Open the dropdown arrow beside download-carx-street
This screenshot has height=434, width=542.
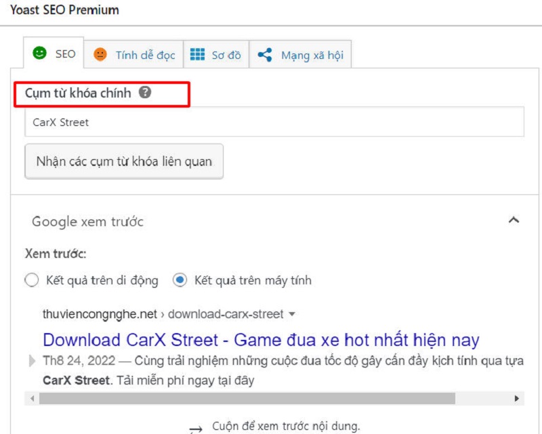pyautogui.click(x=292, y=314)
